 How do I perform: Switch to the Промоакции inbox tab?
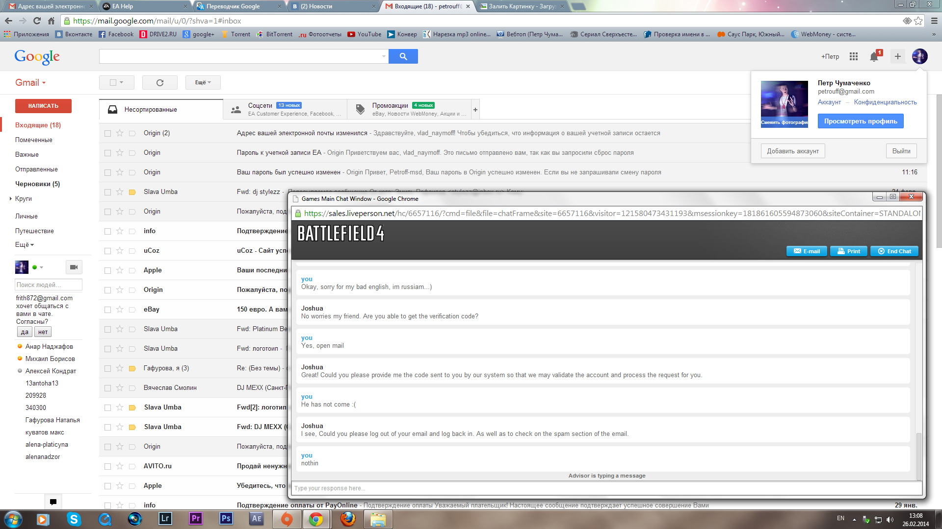(409, 109)
